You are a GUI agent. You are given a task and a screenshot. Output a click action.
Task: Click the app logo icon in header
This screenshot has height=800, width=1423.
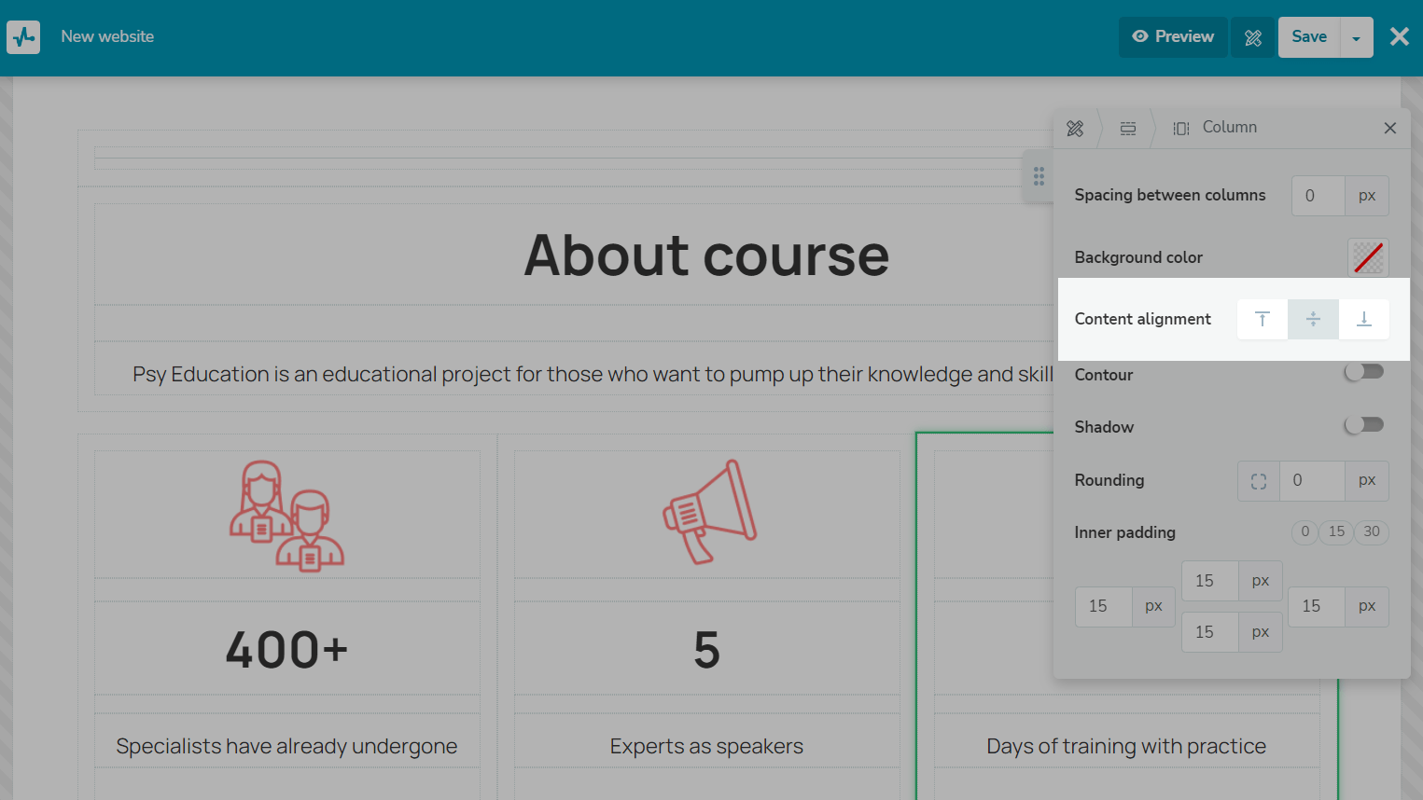point(23,37)
